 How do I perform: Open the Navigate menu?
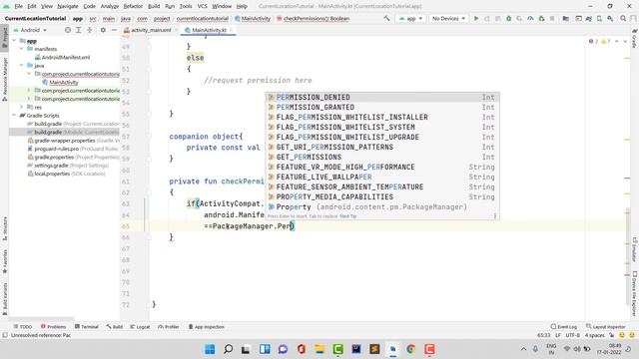coord(68,6)
